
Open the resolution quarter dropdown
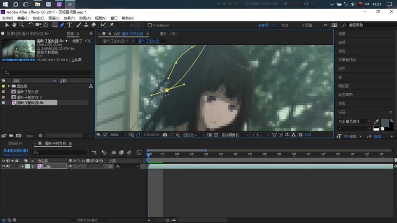click(194, 135)
